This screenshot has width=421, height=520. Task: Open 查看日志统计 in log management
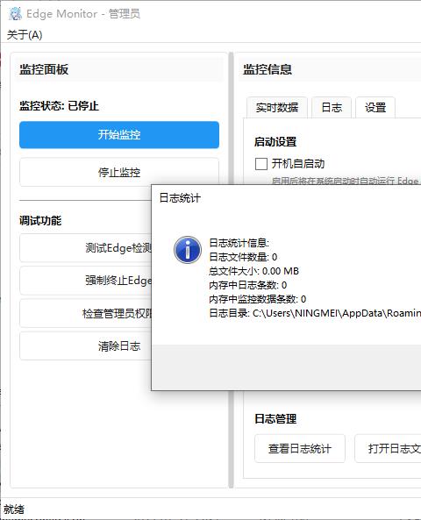coord(300,449)
